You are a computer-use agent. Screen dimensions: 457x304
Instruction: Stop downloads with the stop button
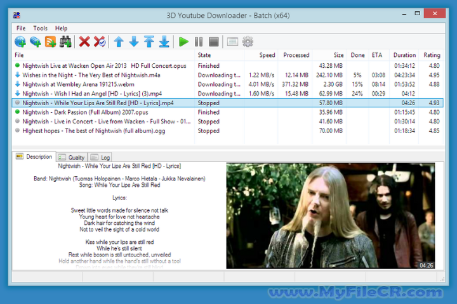(214, 42)
